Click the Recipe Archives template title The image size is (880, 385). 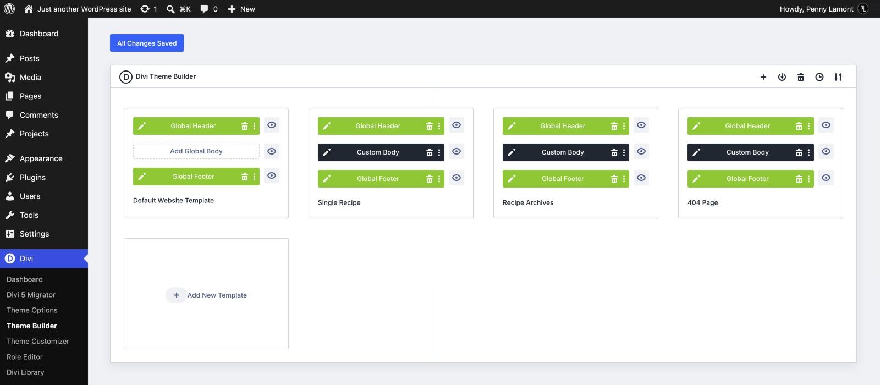click(528, 202)
